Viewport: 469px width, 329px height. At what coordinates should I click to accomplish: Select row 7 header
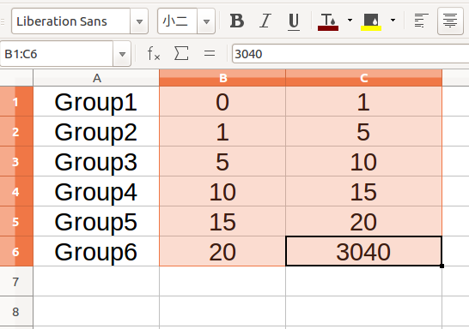pos(16,281)
